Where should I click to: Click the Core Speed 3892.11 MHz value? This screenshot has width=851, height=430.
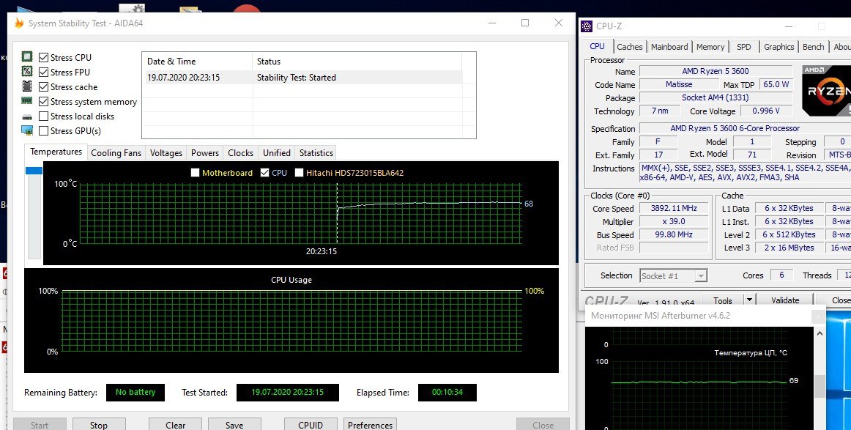[674, 209]
